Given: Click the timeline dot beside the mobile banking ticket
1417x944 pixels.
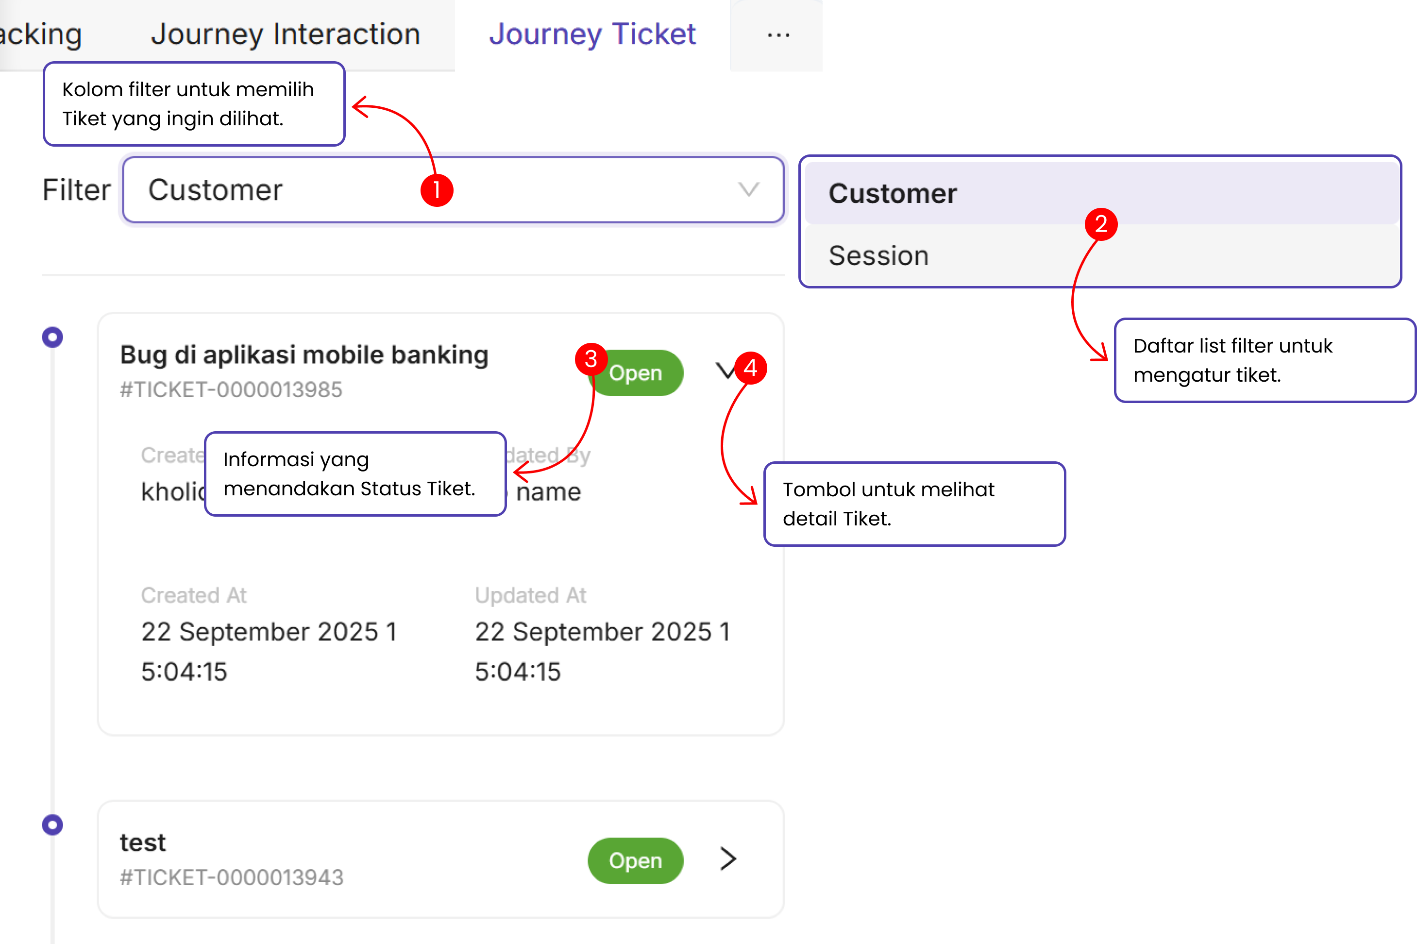Looking at the screenshot, I should coord(52,337).
